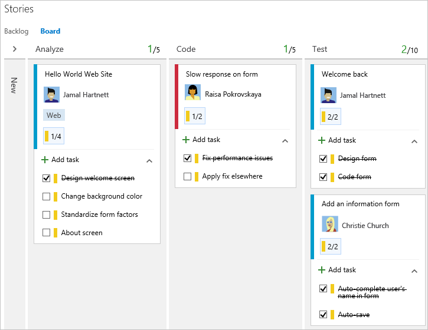Click Analyze column header
Image resolution: width=428 pixels, height=330 pixels.
coord(50,49)
